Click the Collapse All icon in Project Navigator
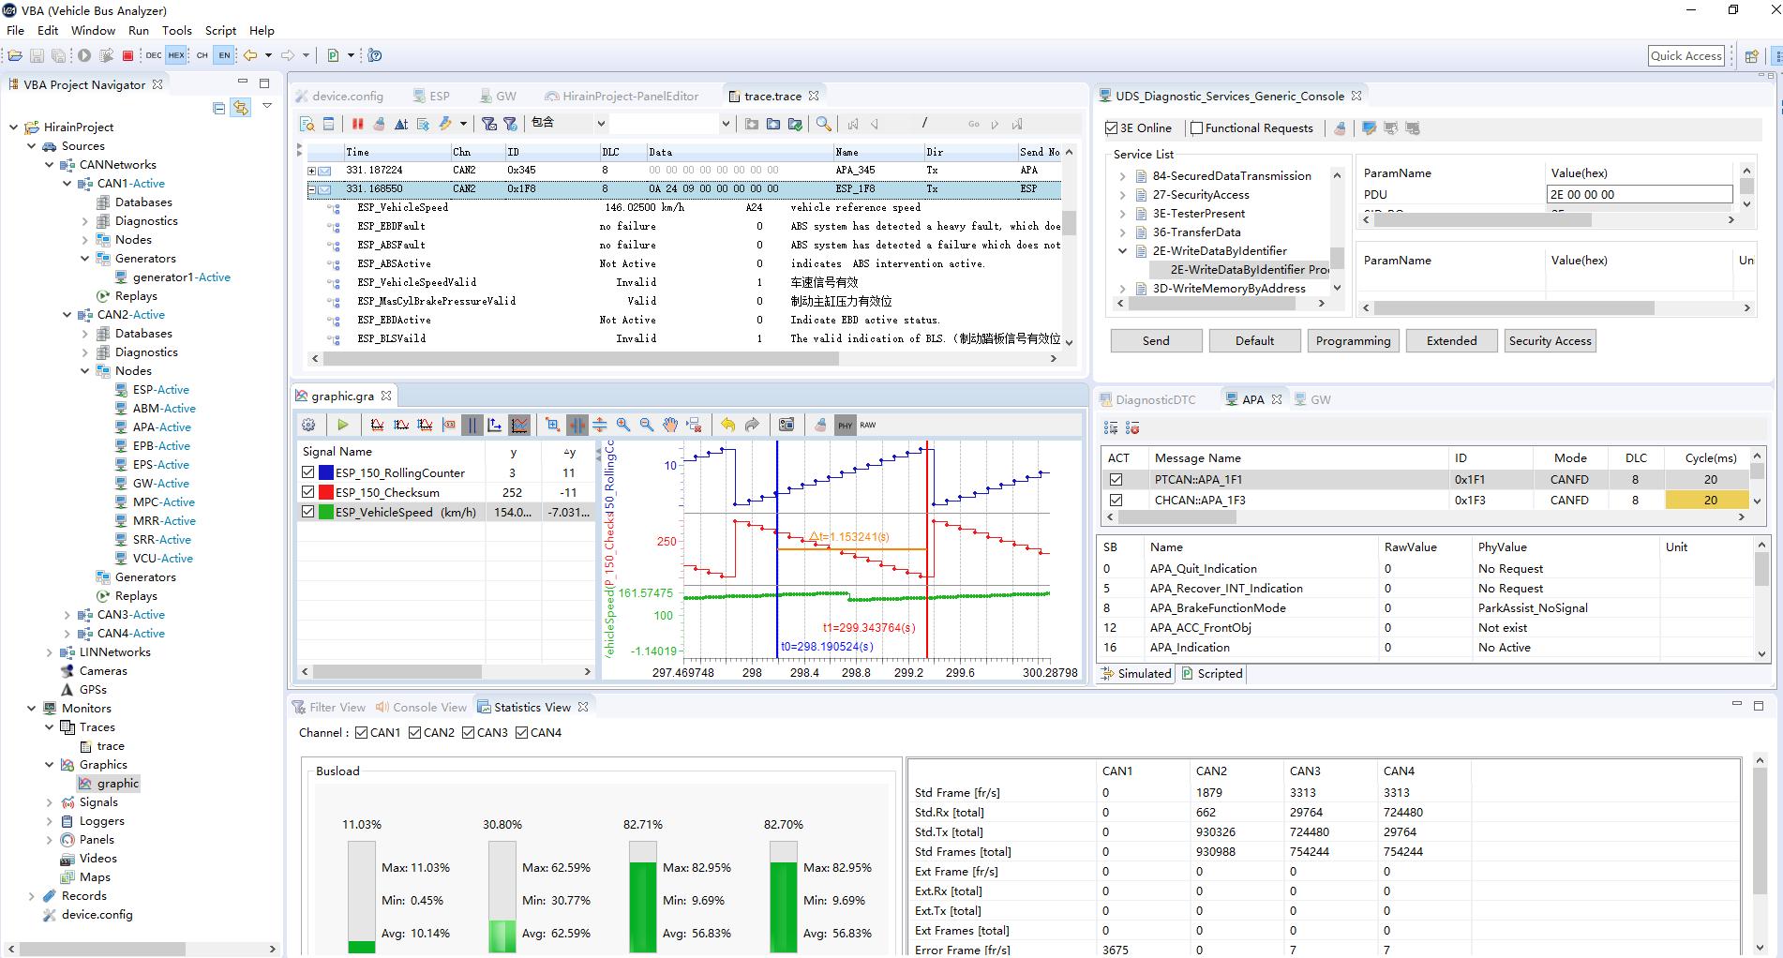The width and height of the screenshot is (1783, 958). coord(218,108)
